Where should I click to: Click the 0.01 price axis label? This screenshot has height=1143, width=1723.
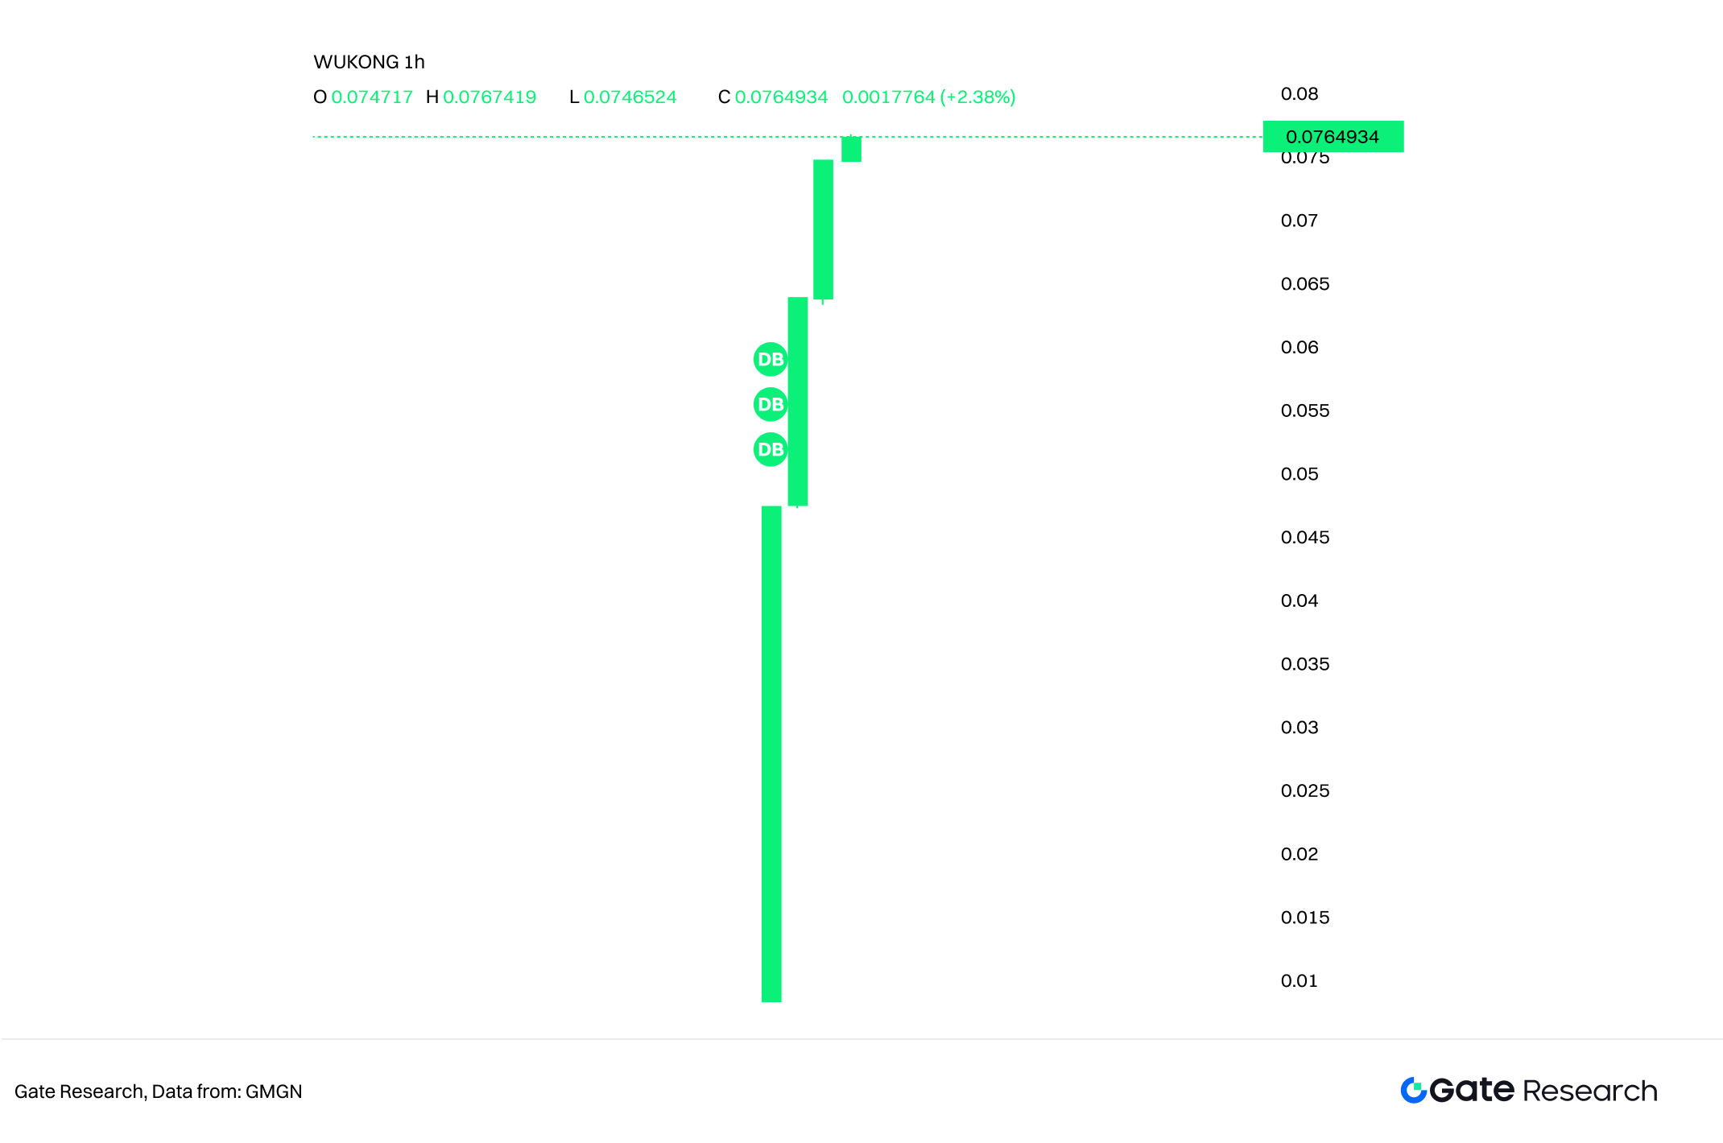1299,981
